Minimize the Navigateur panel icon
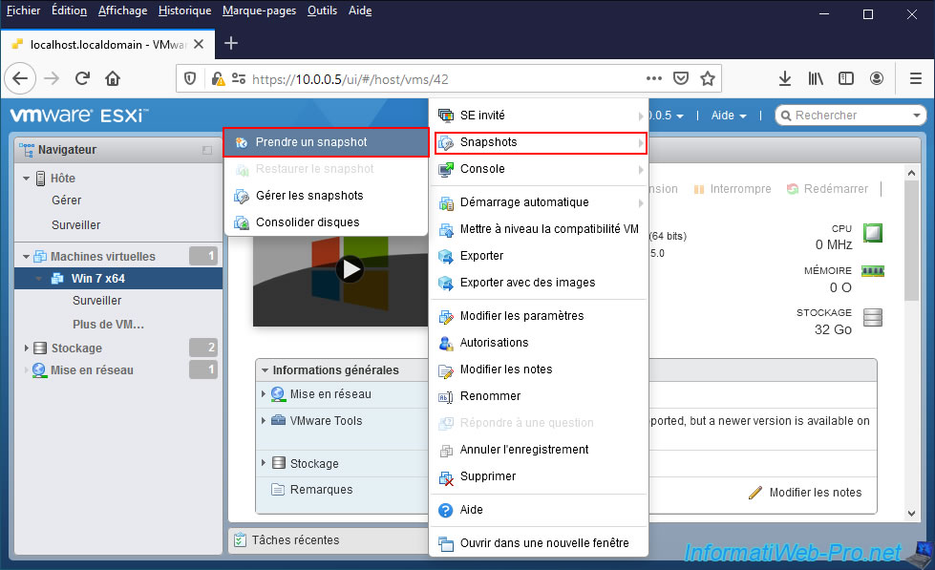Viewport: 935px width, 570px height. click(207, 150)
